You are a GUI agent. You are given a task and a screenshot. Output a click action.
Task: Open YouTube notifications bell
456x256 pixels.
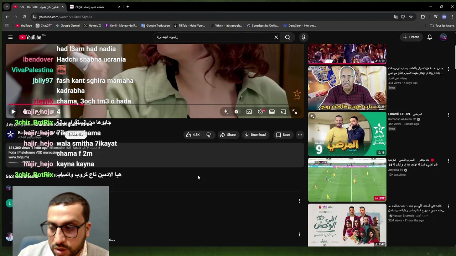tap(430, 37)
